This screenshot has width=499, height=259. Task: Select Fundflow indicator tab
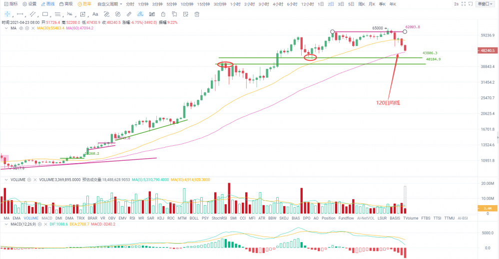coord(346,218)
